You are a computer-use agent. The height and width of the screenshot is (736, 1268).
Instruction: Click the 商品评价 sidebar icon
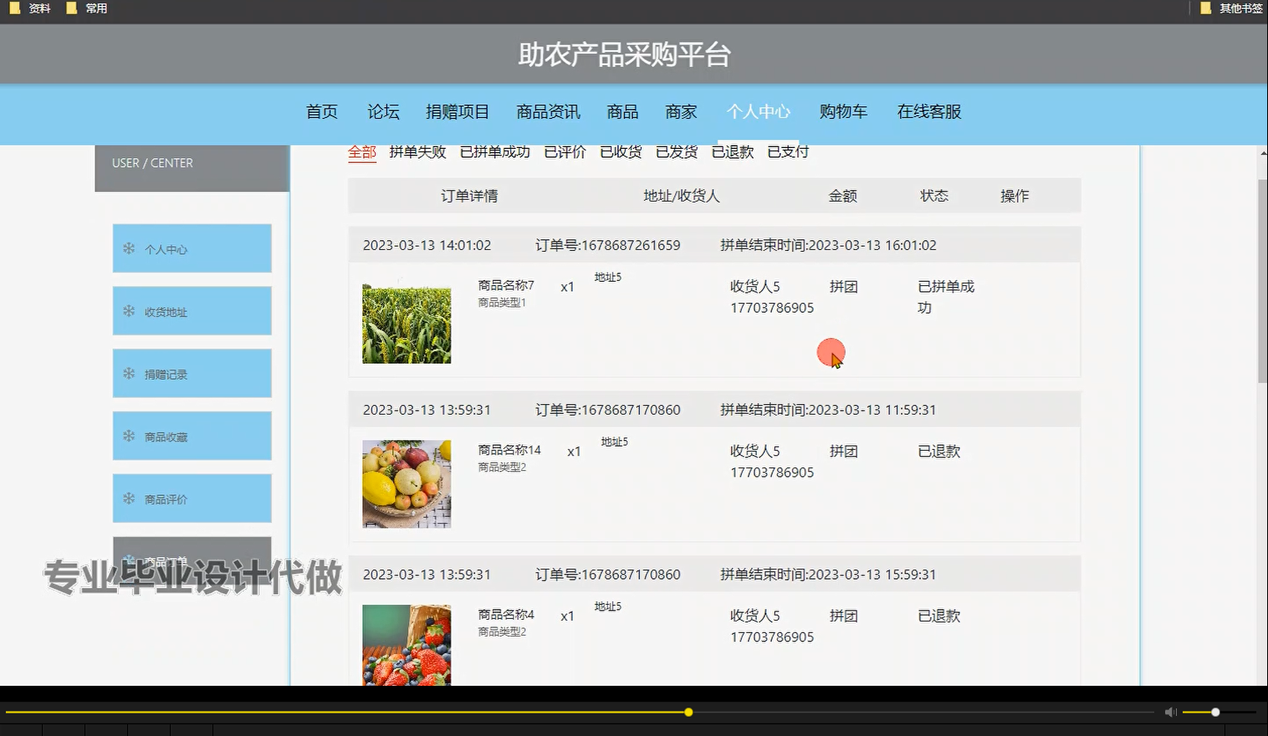click(x=127, y=498)
